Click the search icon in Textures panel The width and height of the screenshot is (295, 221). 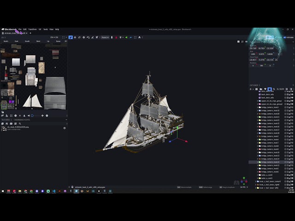tap(20, 124)
